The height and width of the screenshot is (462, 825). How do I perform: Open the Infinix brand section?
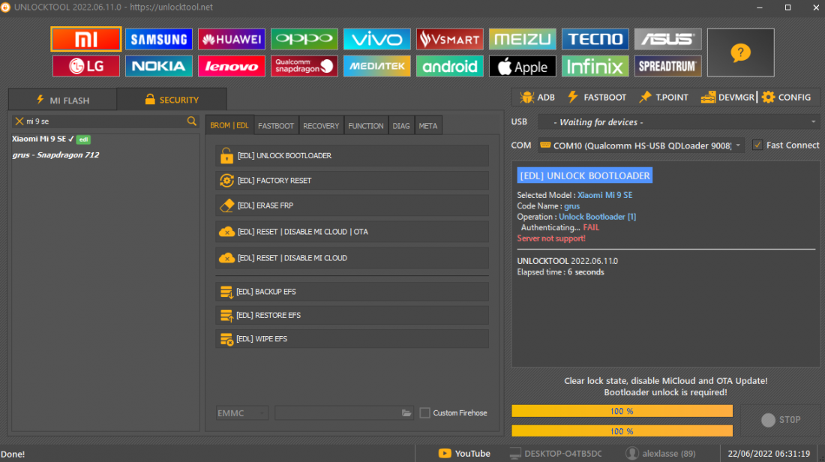click(595, 66)
